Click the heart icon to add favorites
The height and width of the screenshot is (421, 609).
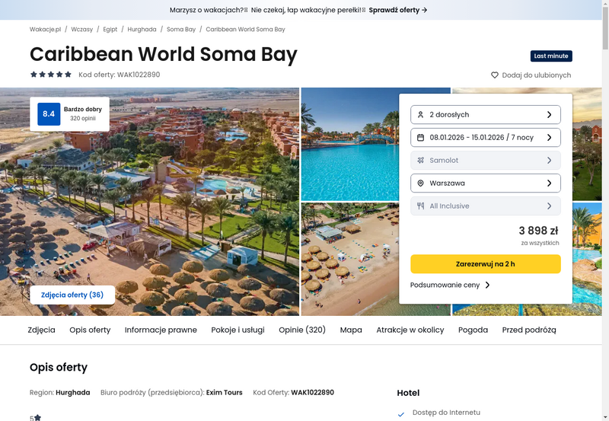[x=495, y=75]
